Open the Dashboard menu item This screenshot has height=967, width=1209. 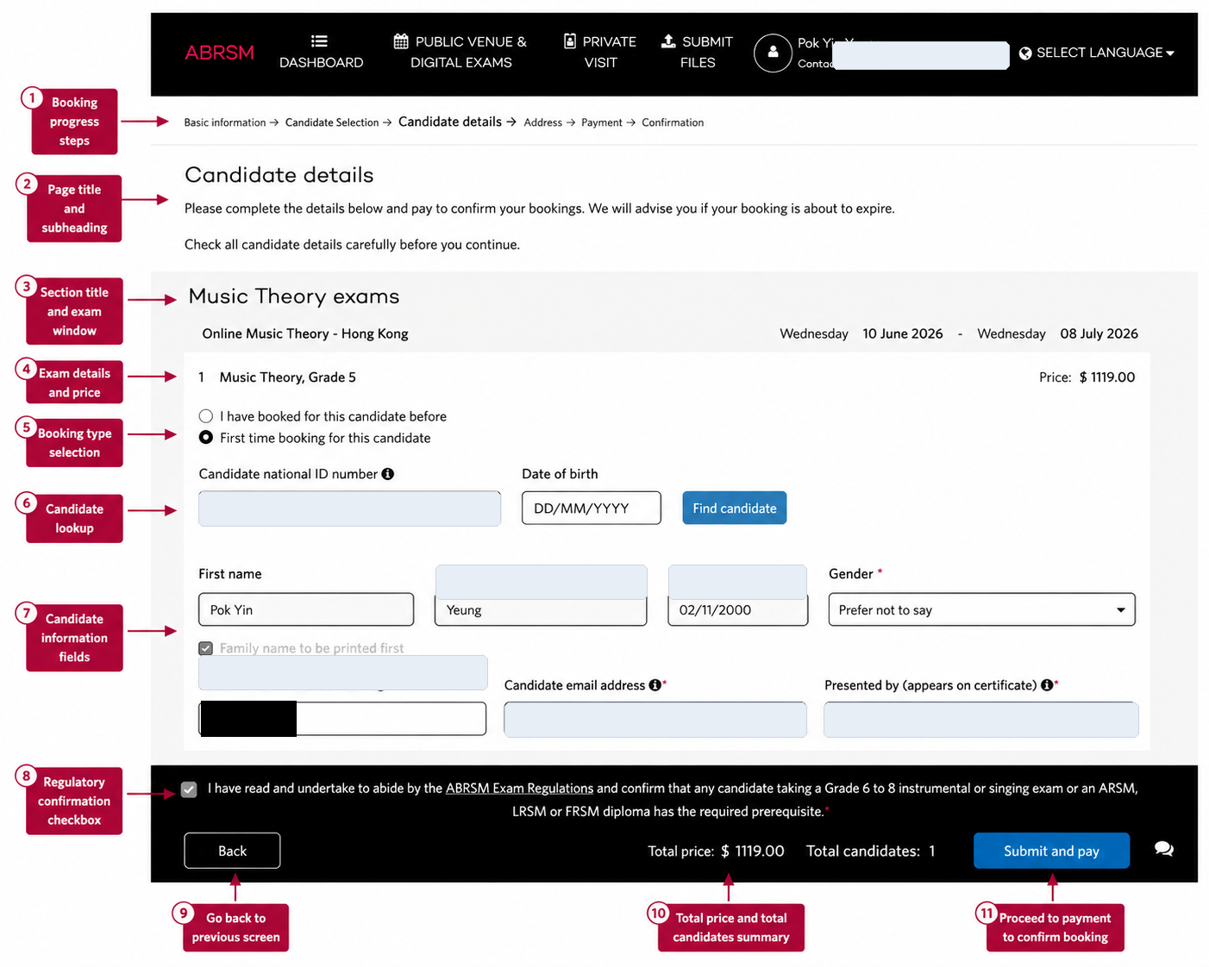point(321,52)
